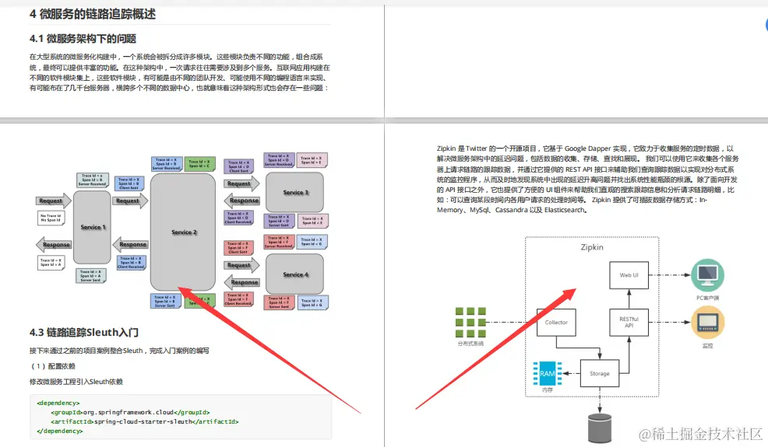This screenshot has width=768, height=447.
Task: Click the heading '4 微服务的链路追踪概述'
Action: [x=93, y=14]
